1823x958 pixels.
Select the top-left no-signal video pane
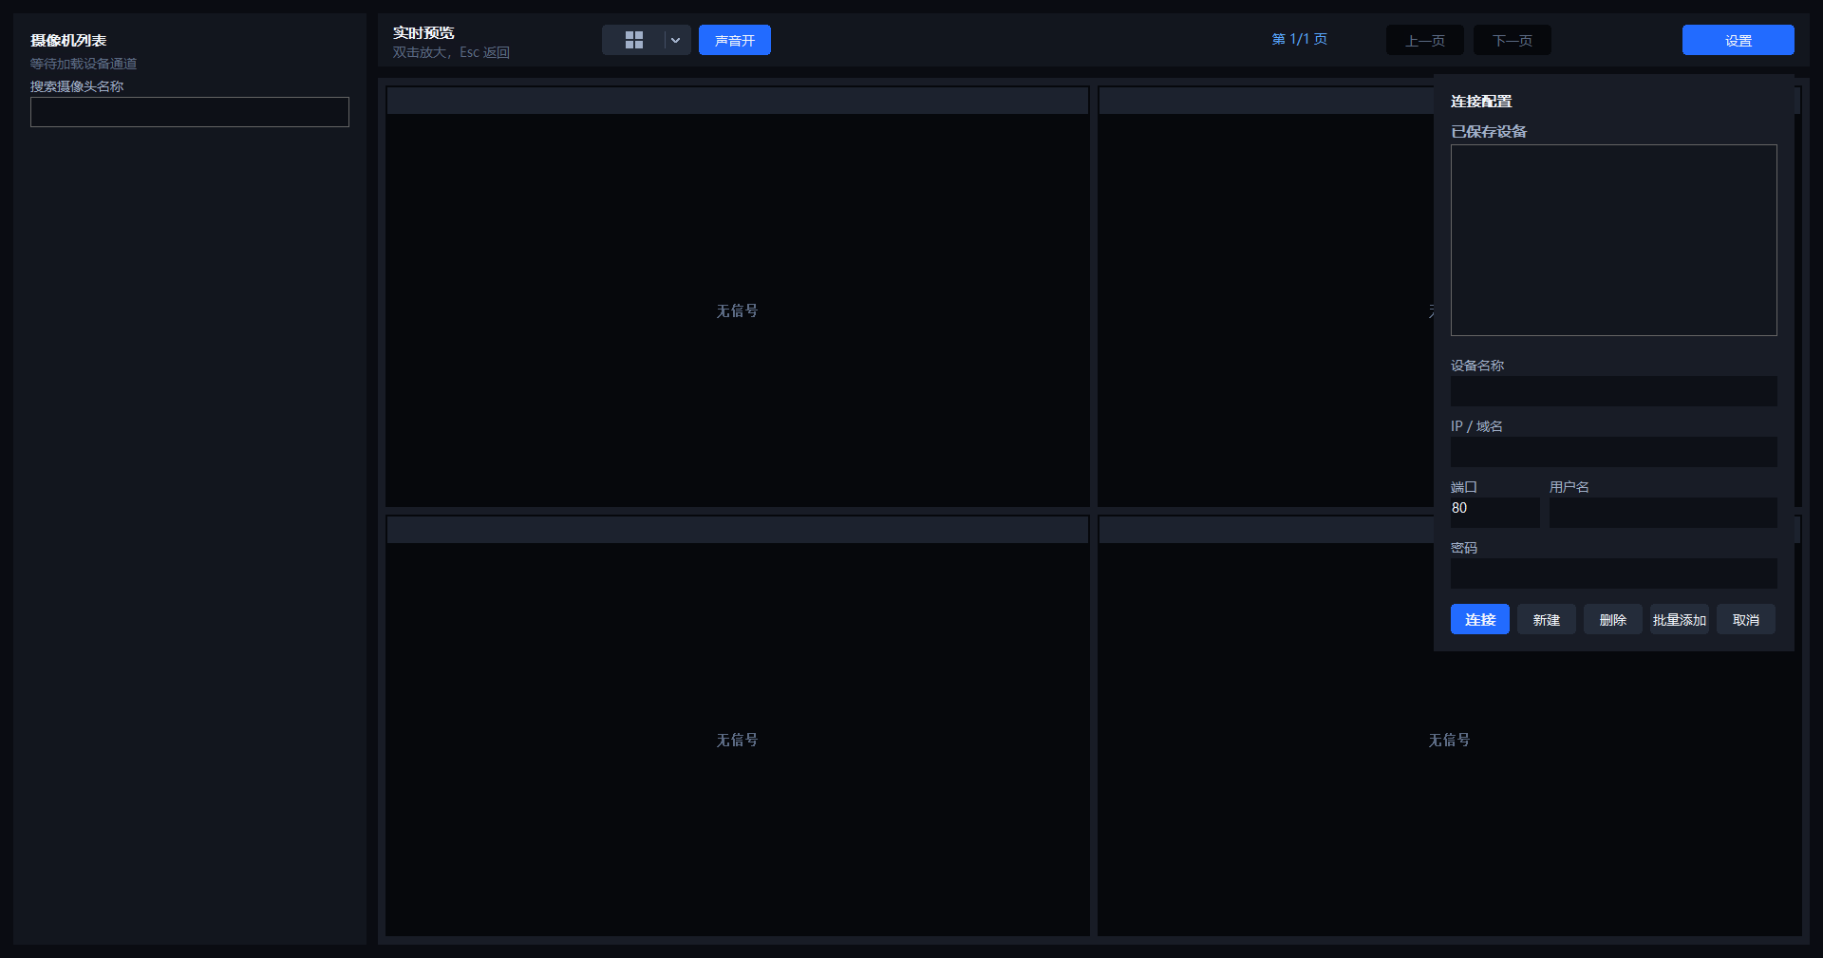(738, 296)
